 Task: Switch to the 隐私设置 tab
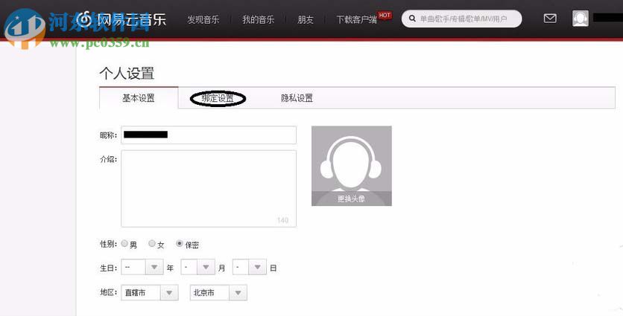click(297, 98)
